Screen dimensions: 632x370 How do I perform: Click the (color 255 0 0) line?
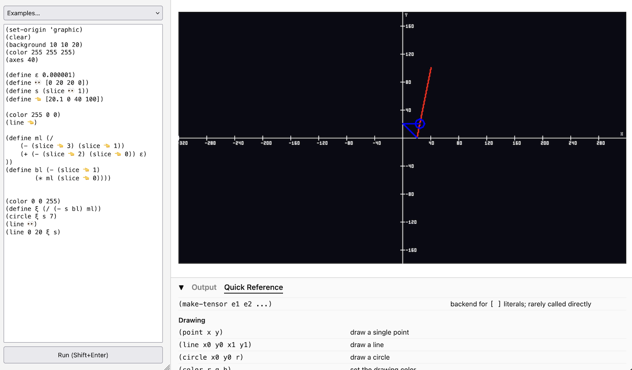tap(33, 115)
